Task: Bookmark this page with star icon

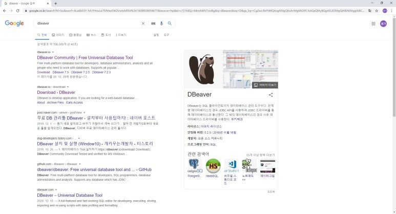Action: (x=377, y=11)
